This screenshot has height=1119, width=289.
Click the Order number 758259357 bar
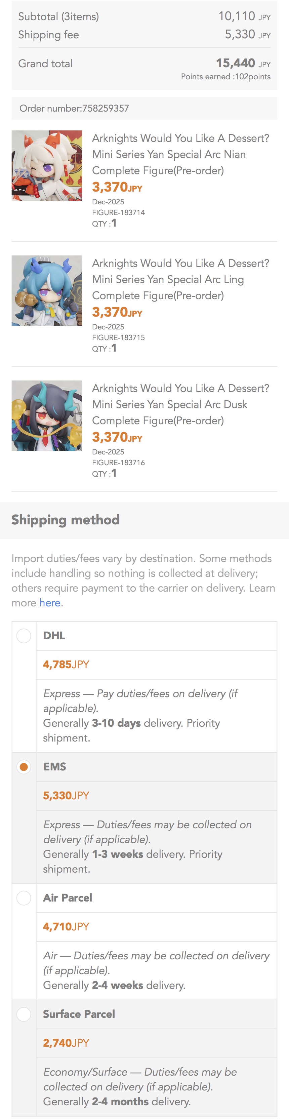pos(144,108)
